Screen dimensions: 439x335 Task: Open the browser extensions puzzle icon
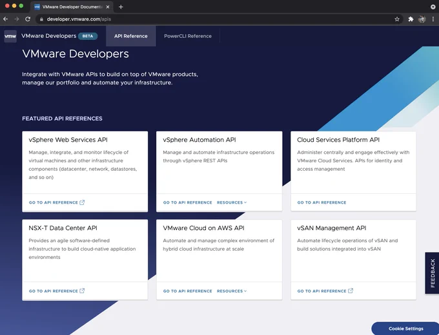pos(411,19)
